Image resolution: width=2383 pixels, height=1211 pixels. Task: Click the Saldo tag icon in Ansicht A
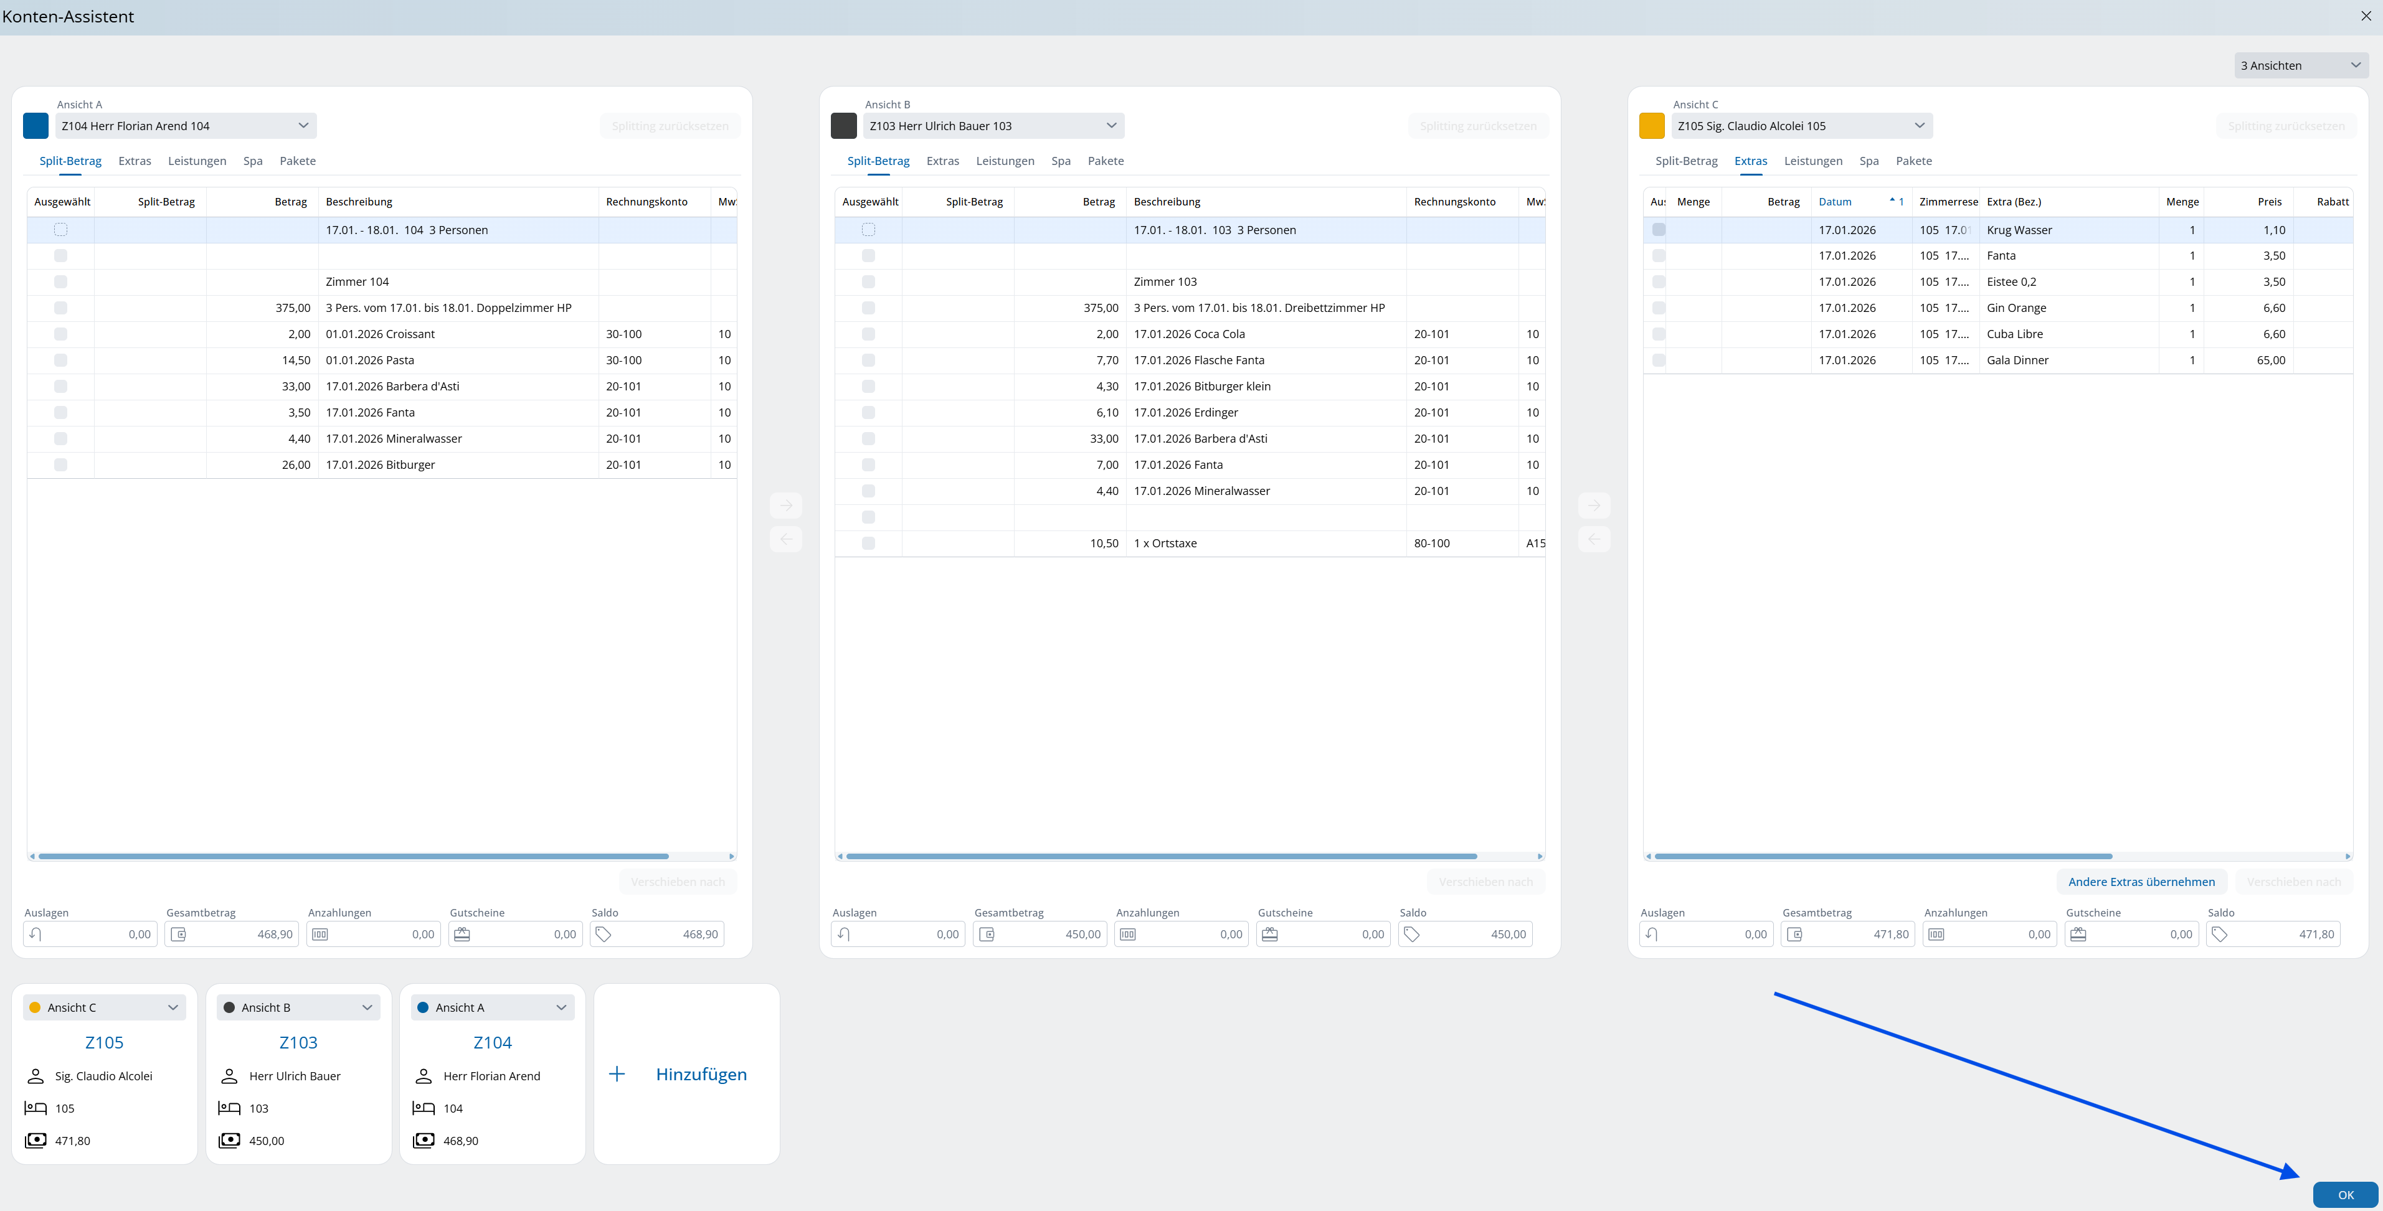pyautogui.click(x=603, y=935)
